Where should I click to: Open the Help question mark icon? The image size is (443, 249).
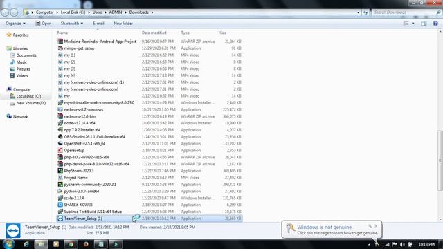[x=435, y=24]
